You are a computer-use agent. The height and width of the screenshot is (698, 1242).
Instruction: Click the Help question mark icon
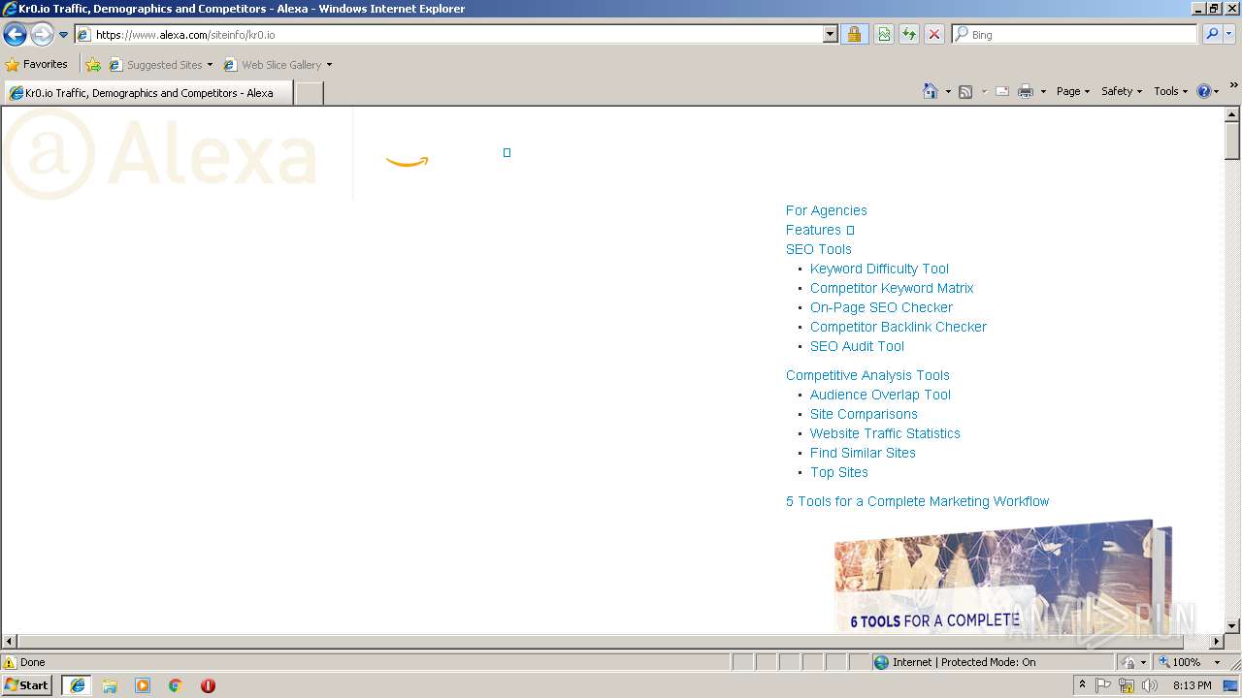point(1203,91)
